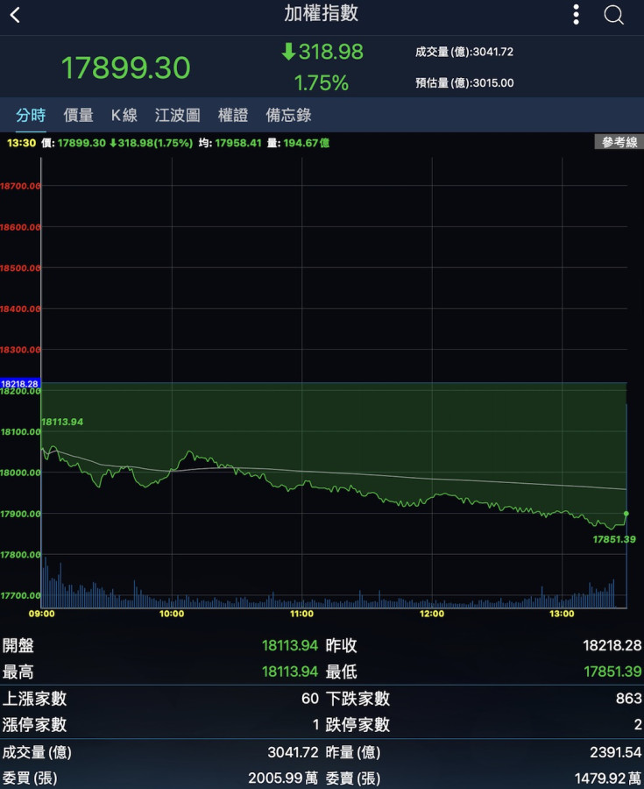Switch to the 江波圖 tab
Screen dimensions: 644x789
178,115
